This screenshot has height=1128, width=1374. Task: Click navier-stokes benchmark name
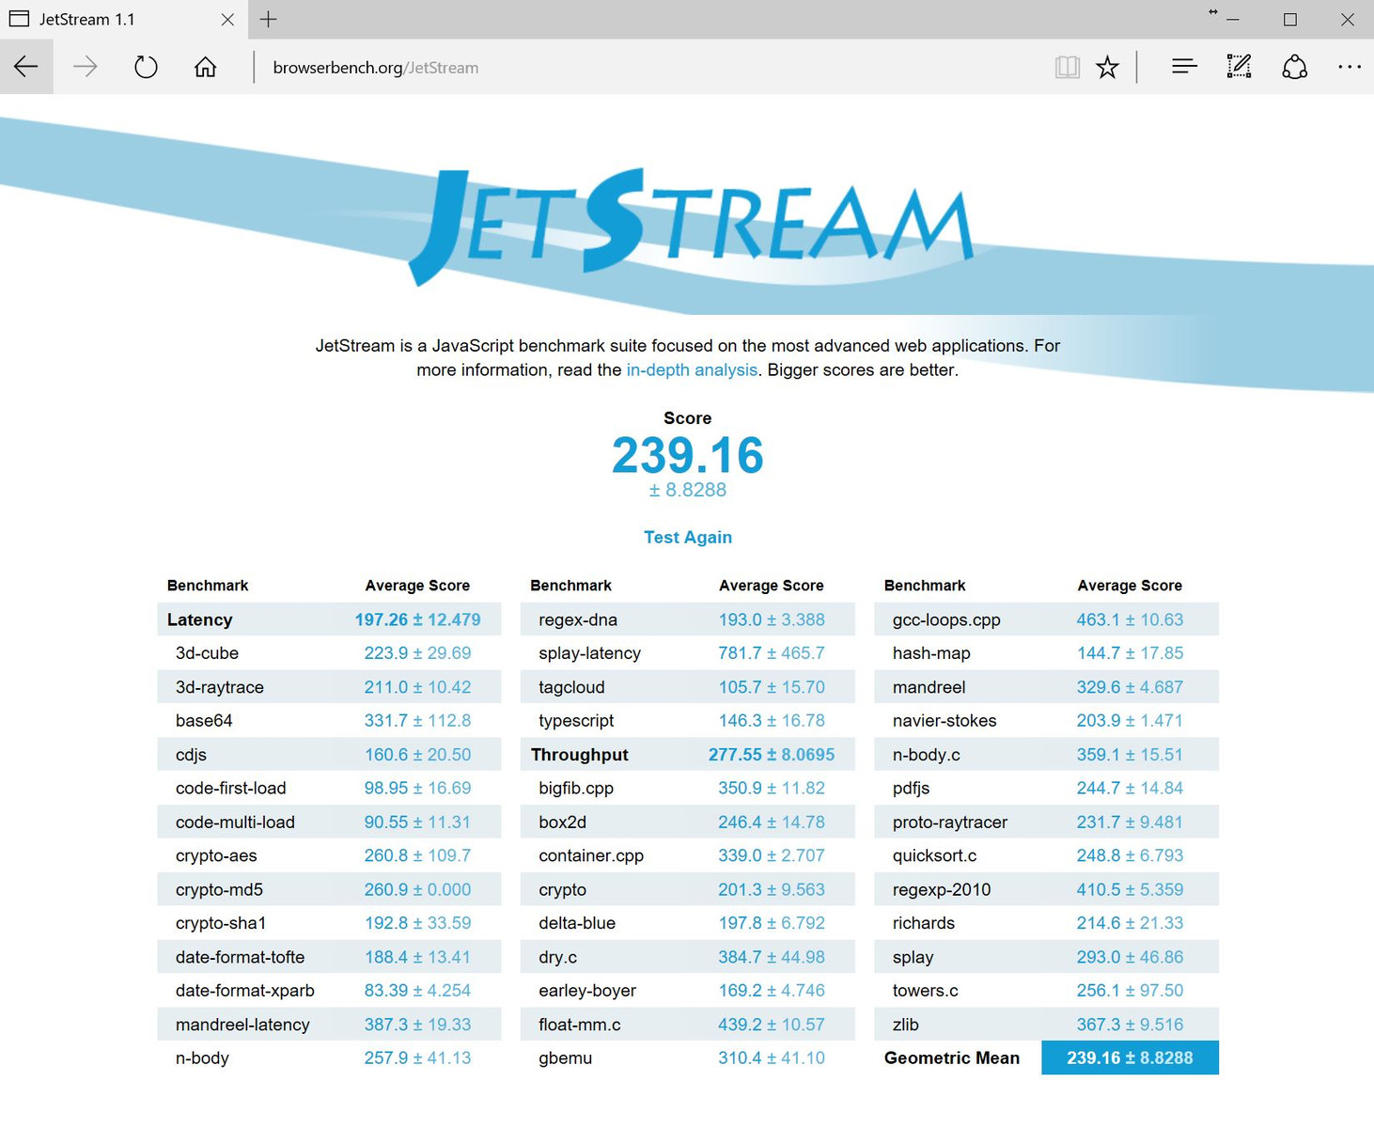[x=945, y=721]
